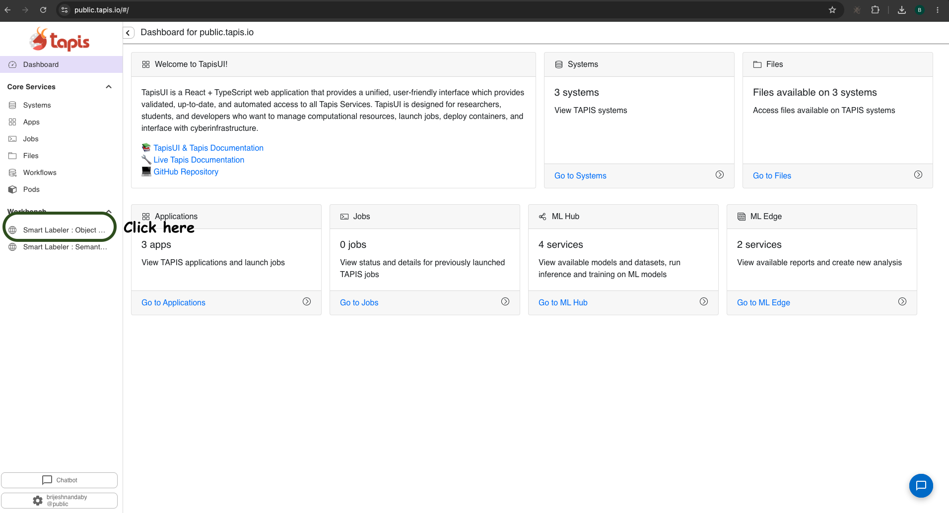949x513 pixels.
Task: Follow the Go to Applications link
Action: tap(173, 302)
